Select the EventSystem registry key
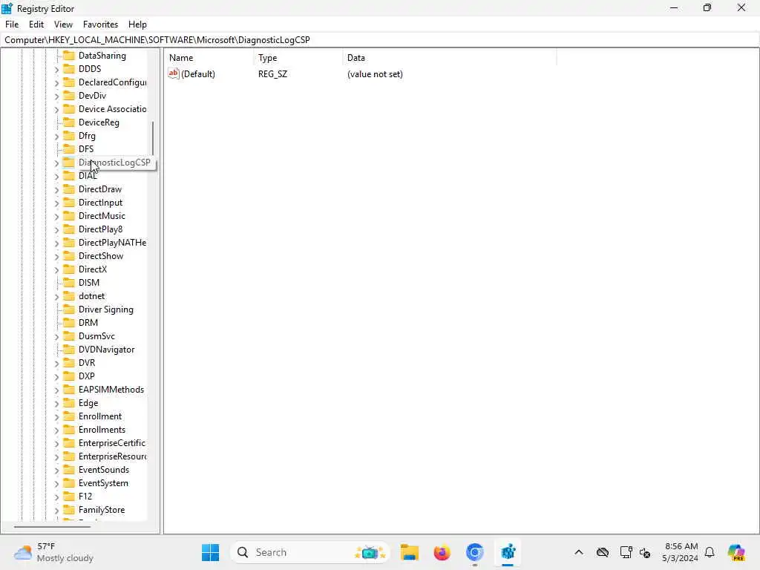 pos(103,483)
